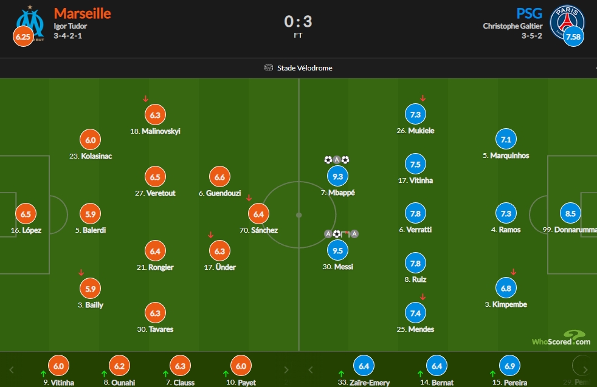Viewport: 597px width, 387px height.
Task: Open the Marseille club crest
Action: [31, 23]
